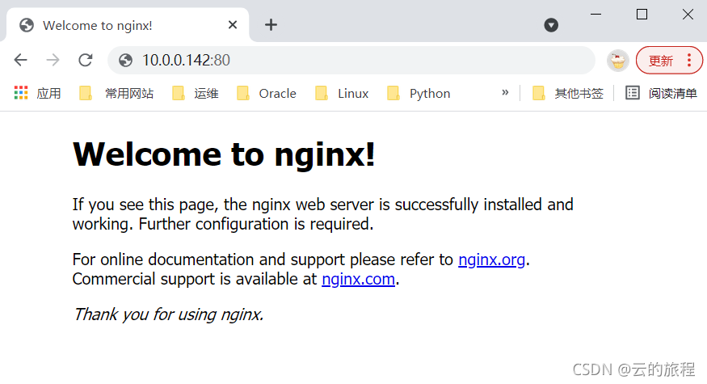Minimize the browser window
707x384 pixels.
[595, 15]
